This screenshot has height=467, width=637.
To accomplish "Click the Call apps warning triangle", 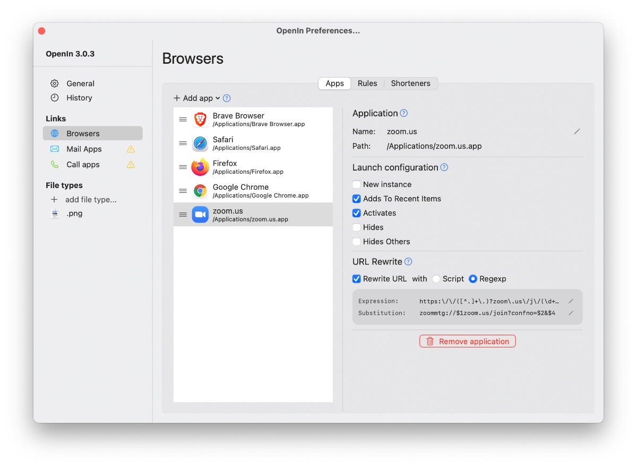I will pos(131,165).
